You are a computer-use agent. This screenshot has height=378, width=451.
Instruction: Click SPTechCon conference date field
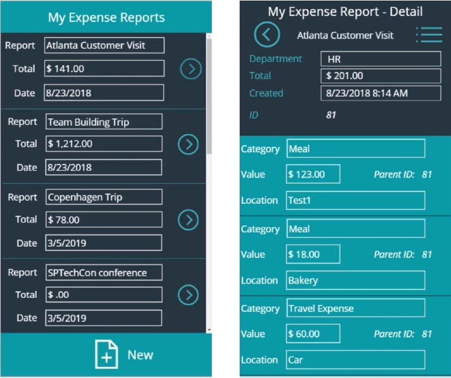[x=104, y=318]
